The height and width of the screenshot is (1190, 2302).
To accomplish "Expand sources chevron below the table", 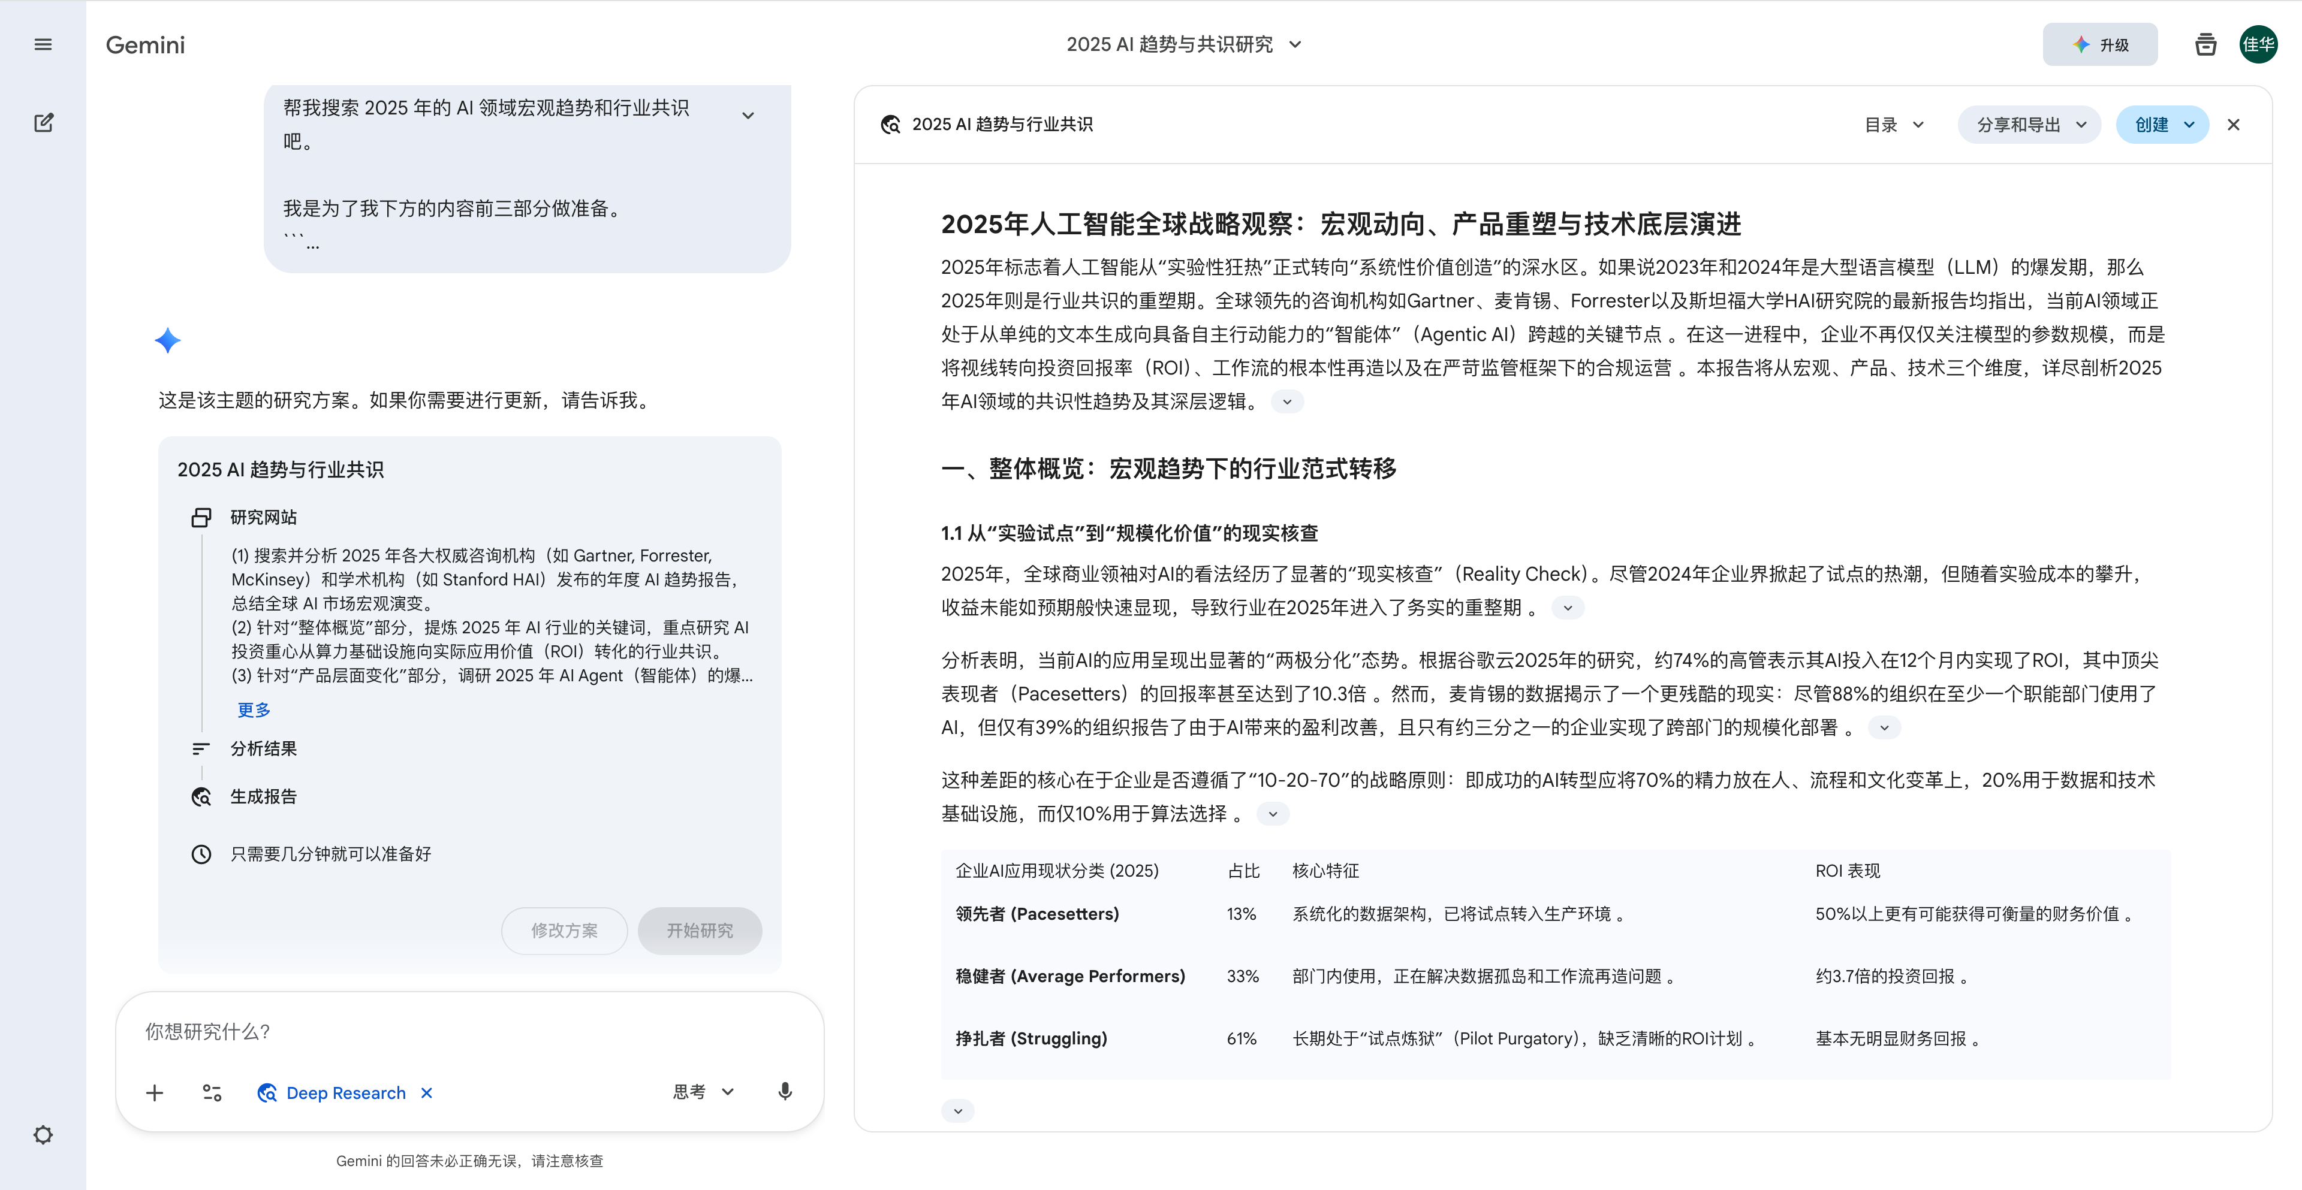I will click(x=957, y=1110).
